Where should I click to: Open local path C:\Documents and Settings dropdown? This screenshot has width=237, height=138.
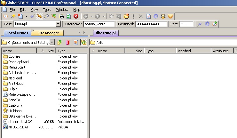tap(52, 42)
